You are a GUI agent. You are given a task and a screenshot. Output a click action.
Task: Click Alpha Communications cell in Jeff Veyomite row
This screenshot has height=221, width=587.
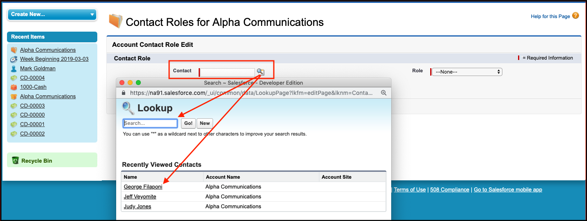[x=233, y=196]
